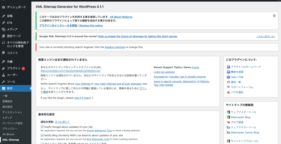Open Reading Settings link
Screen dimensions: 281x144
[115, 47]
